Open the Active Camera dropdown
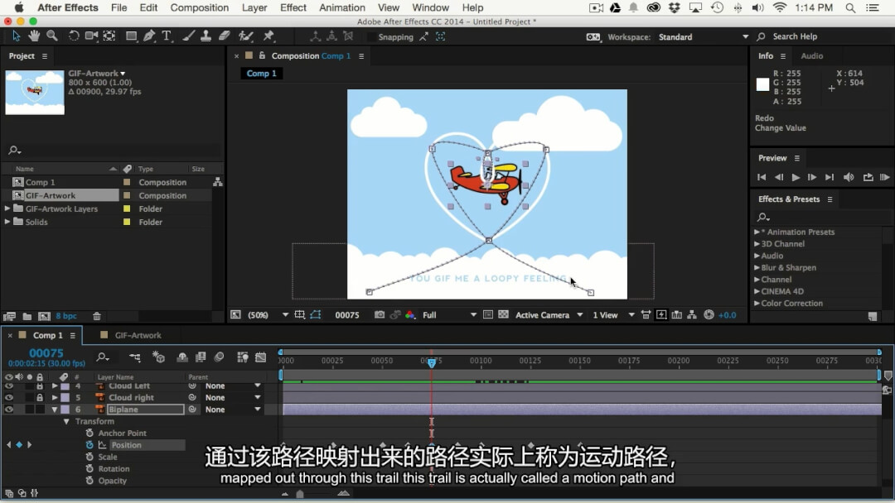Image resolution: width=895 pixels, height=503 pixels. [549, 315]
